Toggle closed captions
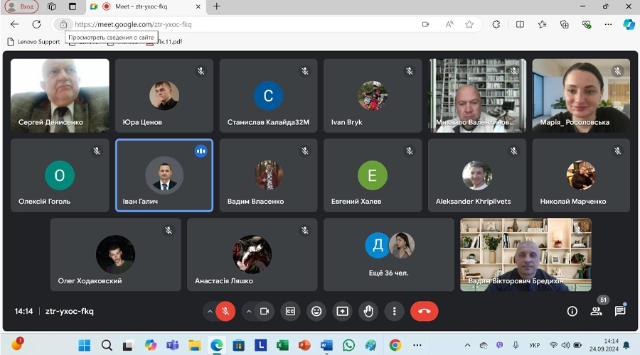Viewport: 640px width, 355px height. click(x=290, y=311)
